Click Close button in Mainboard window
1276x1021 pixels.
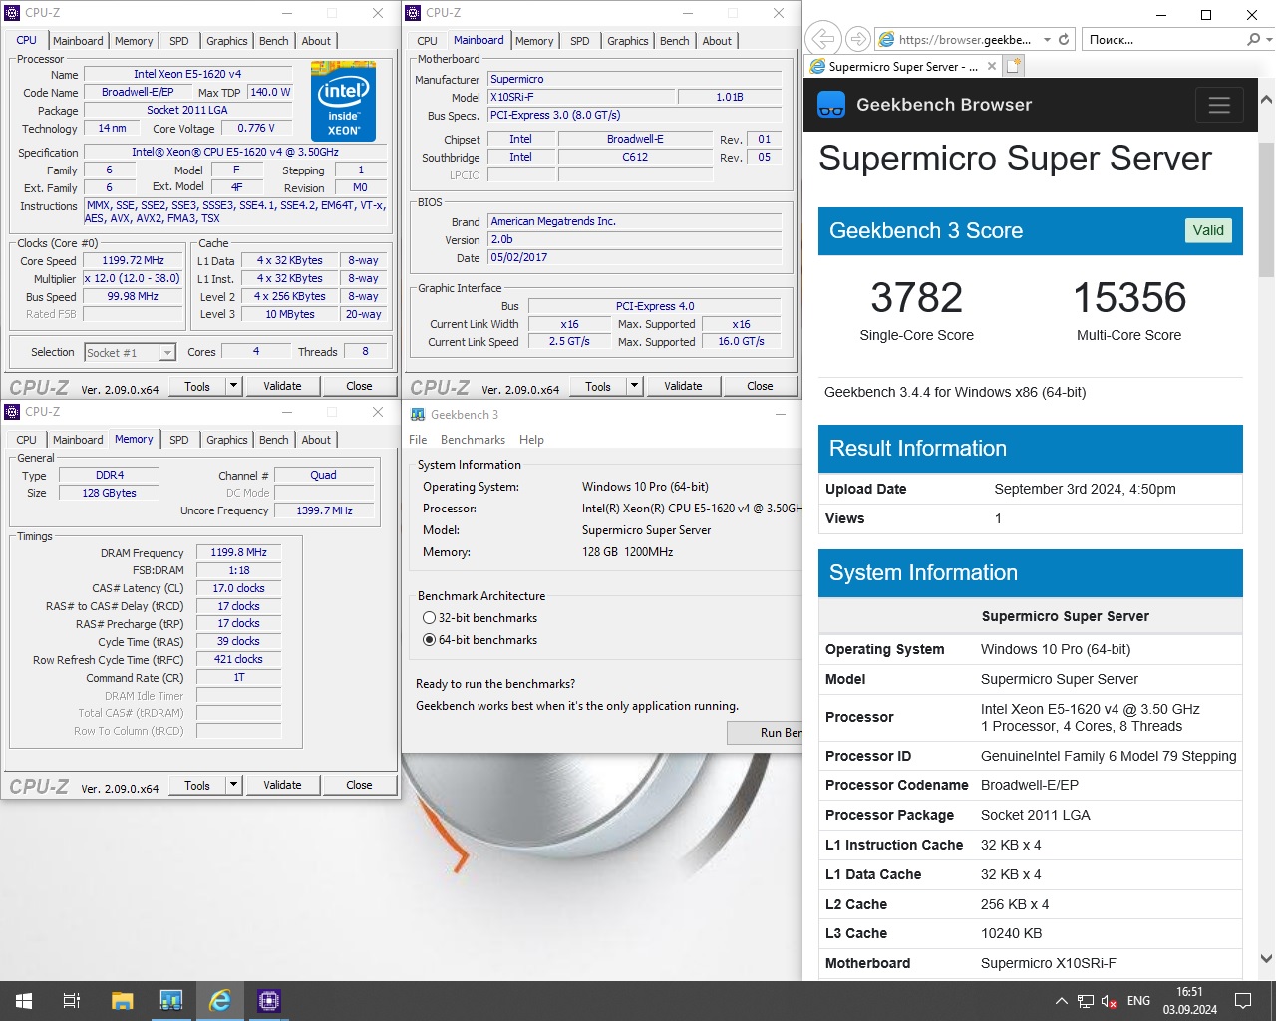pyautogui.click(x=760, y=386)
